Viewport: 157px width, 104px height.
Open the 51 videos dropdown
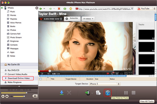tap(88, 19)
